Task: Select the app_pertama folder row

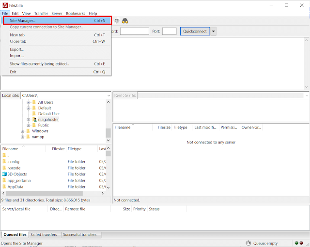Action: tap(53, 181)
